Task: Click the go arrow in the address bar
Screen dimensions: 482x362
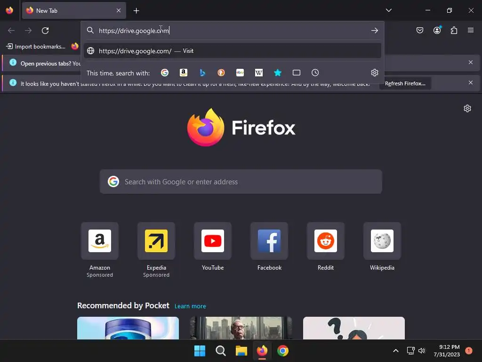Action: click(x=374, y=31)
